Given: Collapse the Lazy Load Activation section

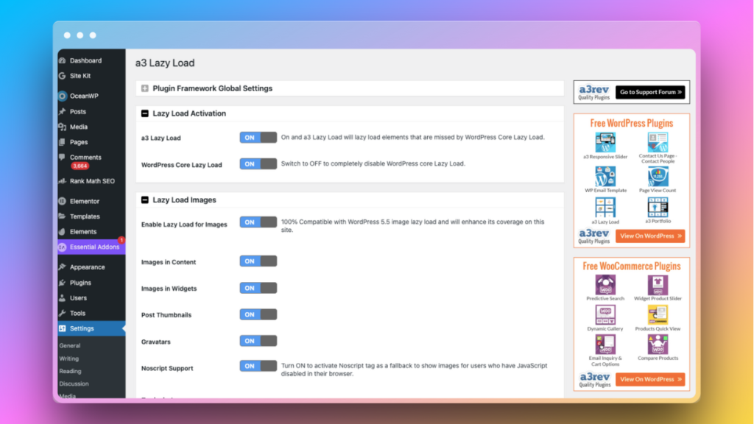Looking at the screenshot, I should point(145,113).
